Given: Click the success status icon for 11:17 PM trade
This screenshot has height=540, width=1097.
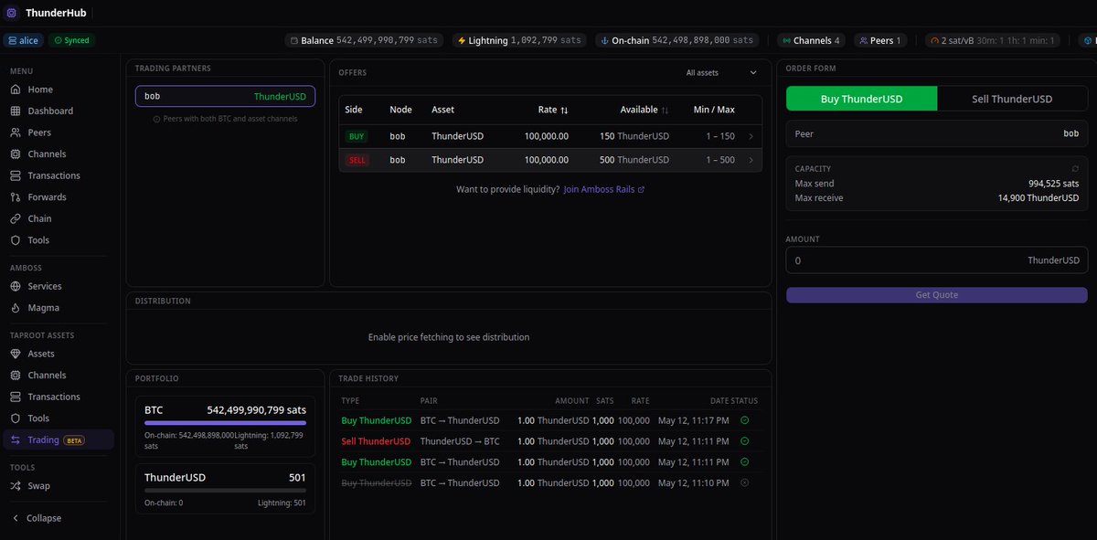Looking at the screenshot, I should (744, 420).
